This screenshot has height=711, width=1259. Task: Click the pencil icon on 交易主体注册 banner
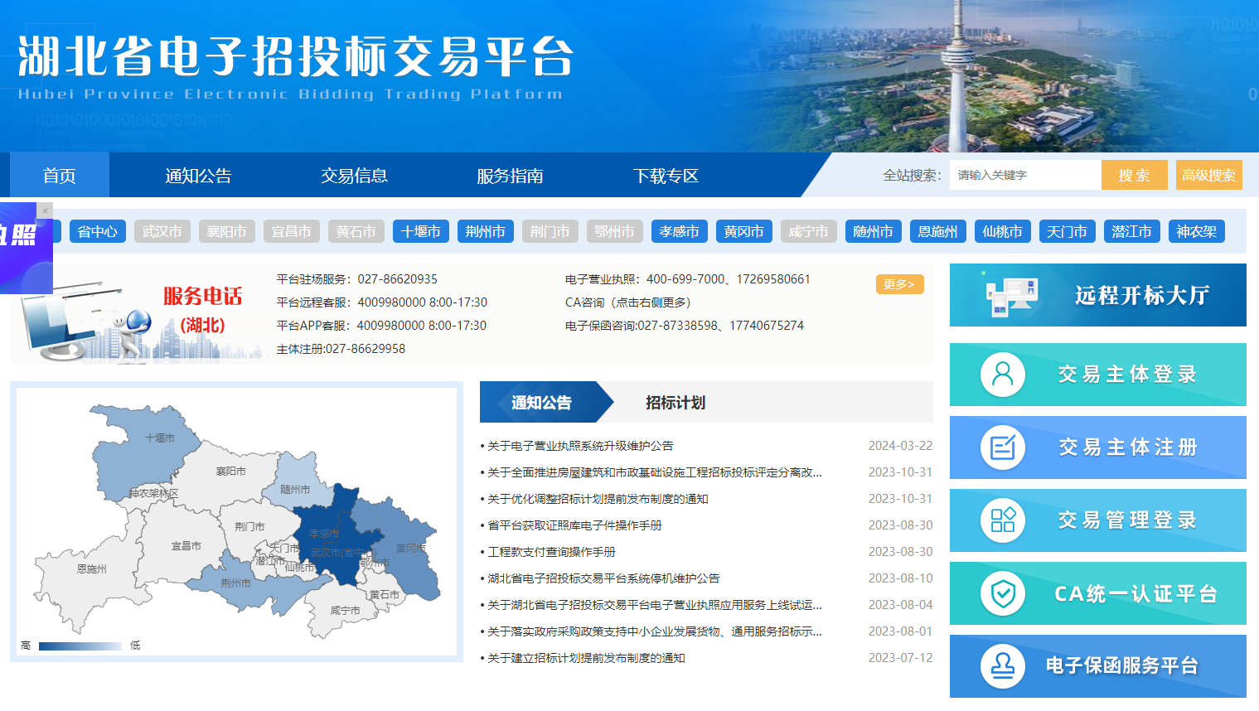click(x=1005, y=447)
